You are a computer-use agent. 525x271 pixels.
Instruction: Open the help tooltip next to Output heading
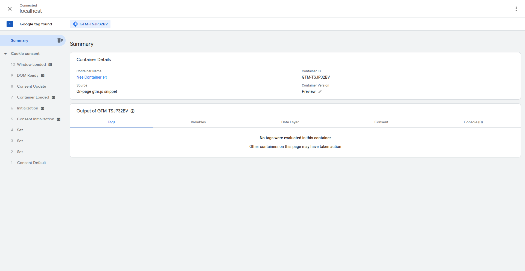[x=132, y=111]
